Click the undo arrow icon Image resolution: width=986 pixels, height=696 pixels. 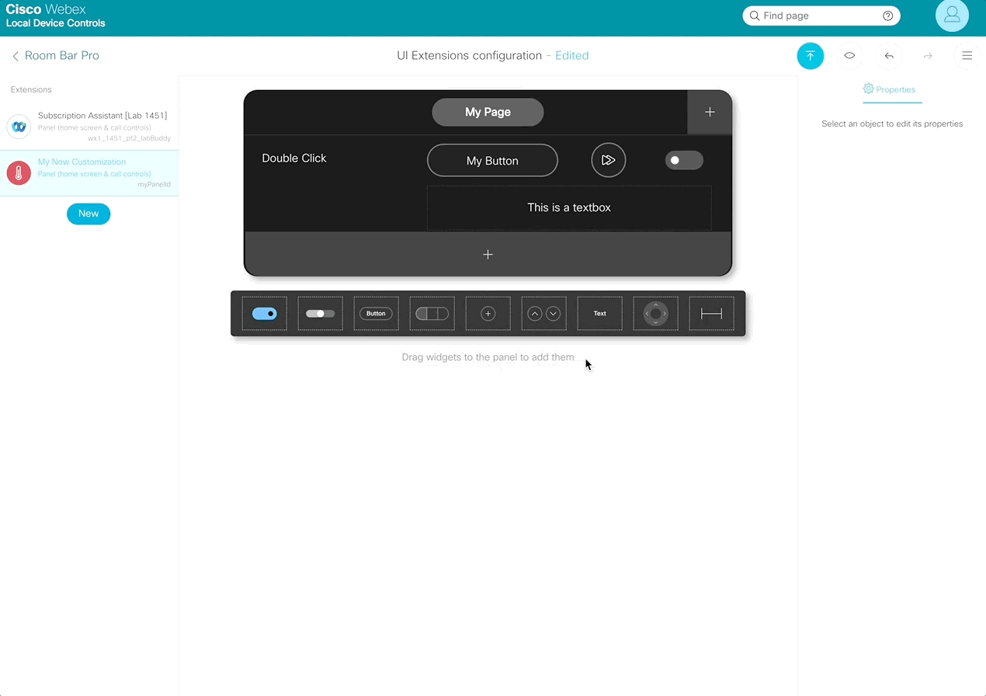[889, 56]
